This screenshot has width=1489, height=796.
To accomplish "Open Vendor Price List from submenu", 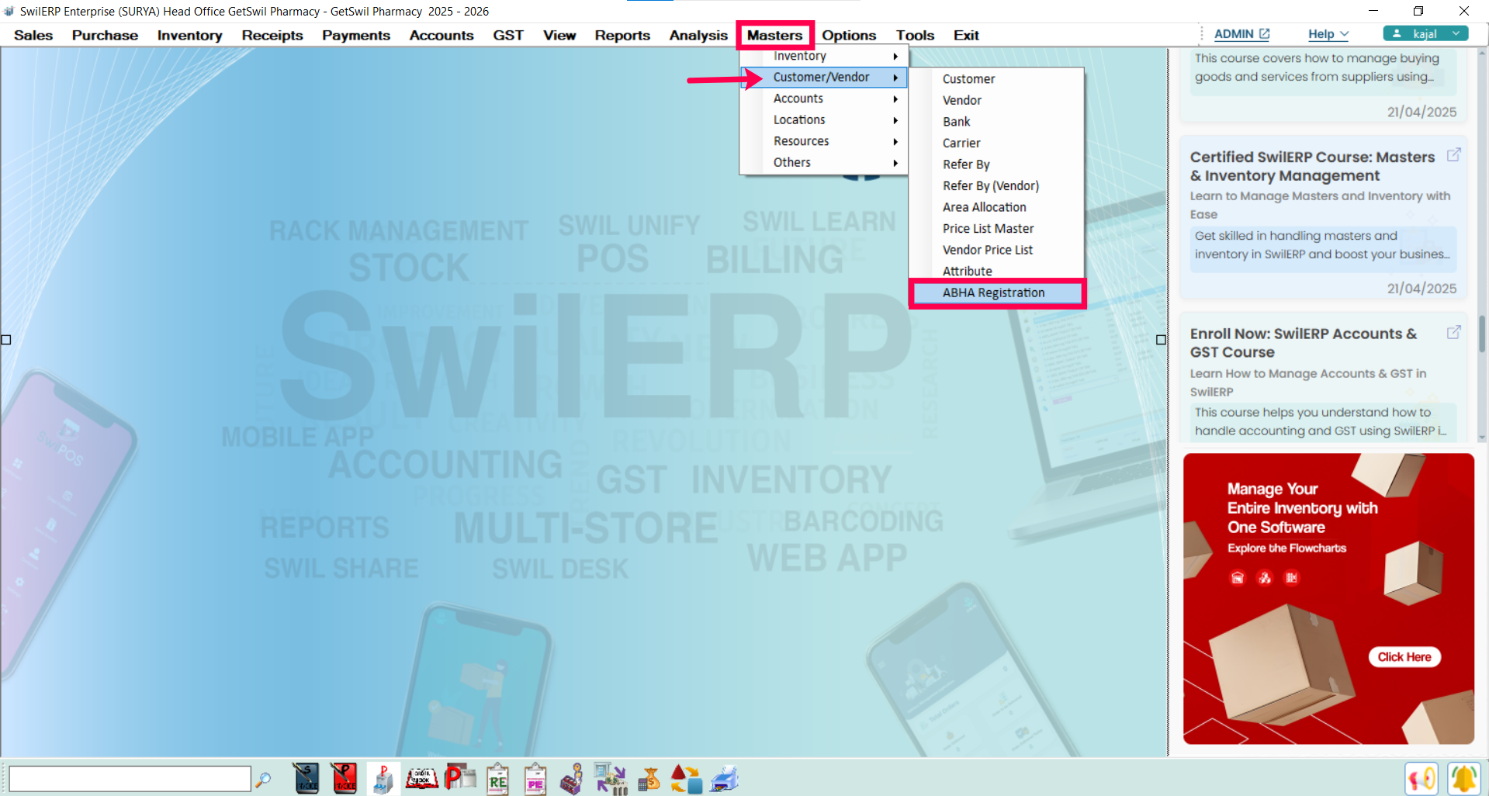I will [x=997, y=250].
